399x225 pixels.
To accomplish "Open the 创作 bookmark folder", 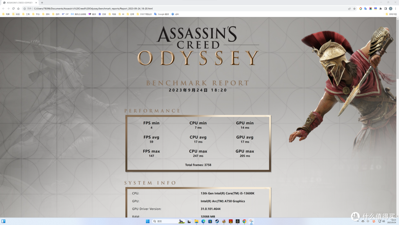I will point(56,14).
